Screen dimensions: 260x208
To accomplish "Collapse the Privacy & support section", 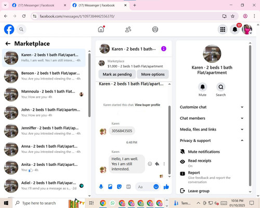I will [x=212, y=140].
